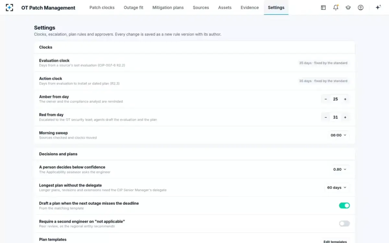389x243 pixels.
Task: Open the longest plan 60 days dropdown
Action: (337, 187)
